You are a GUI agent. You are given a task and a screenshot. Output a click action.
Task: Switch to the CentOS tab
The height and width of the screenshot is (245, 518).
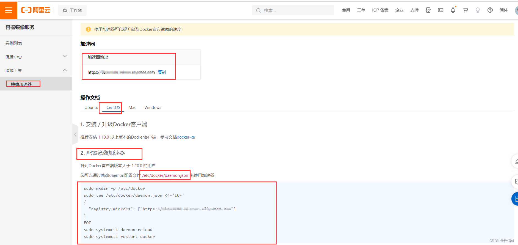click(x=113, y=108)
